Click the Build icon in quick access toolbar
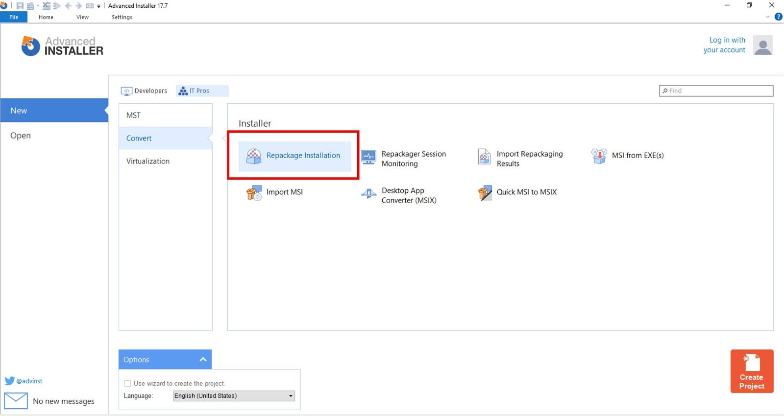This screenshot has width=784, height=416. (30, 6)
